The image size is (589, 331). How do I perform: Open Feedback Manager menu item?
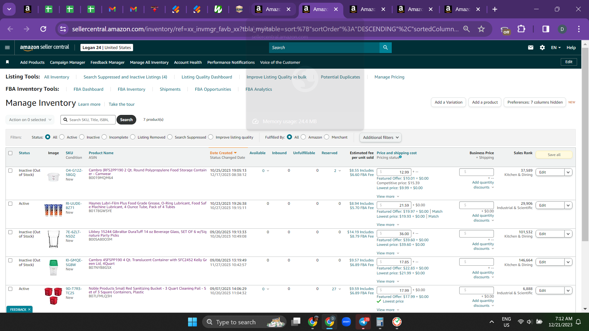107,62
